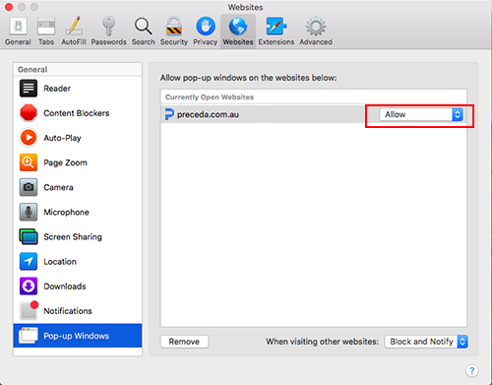Open the AutoFill pencil icon
The image size is (492, 385).
pyautogui.click(x=74, y=26)
